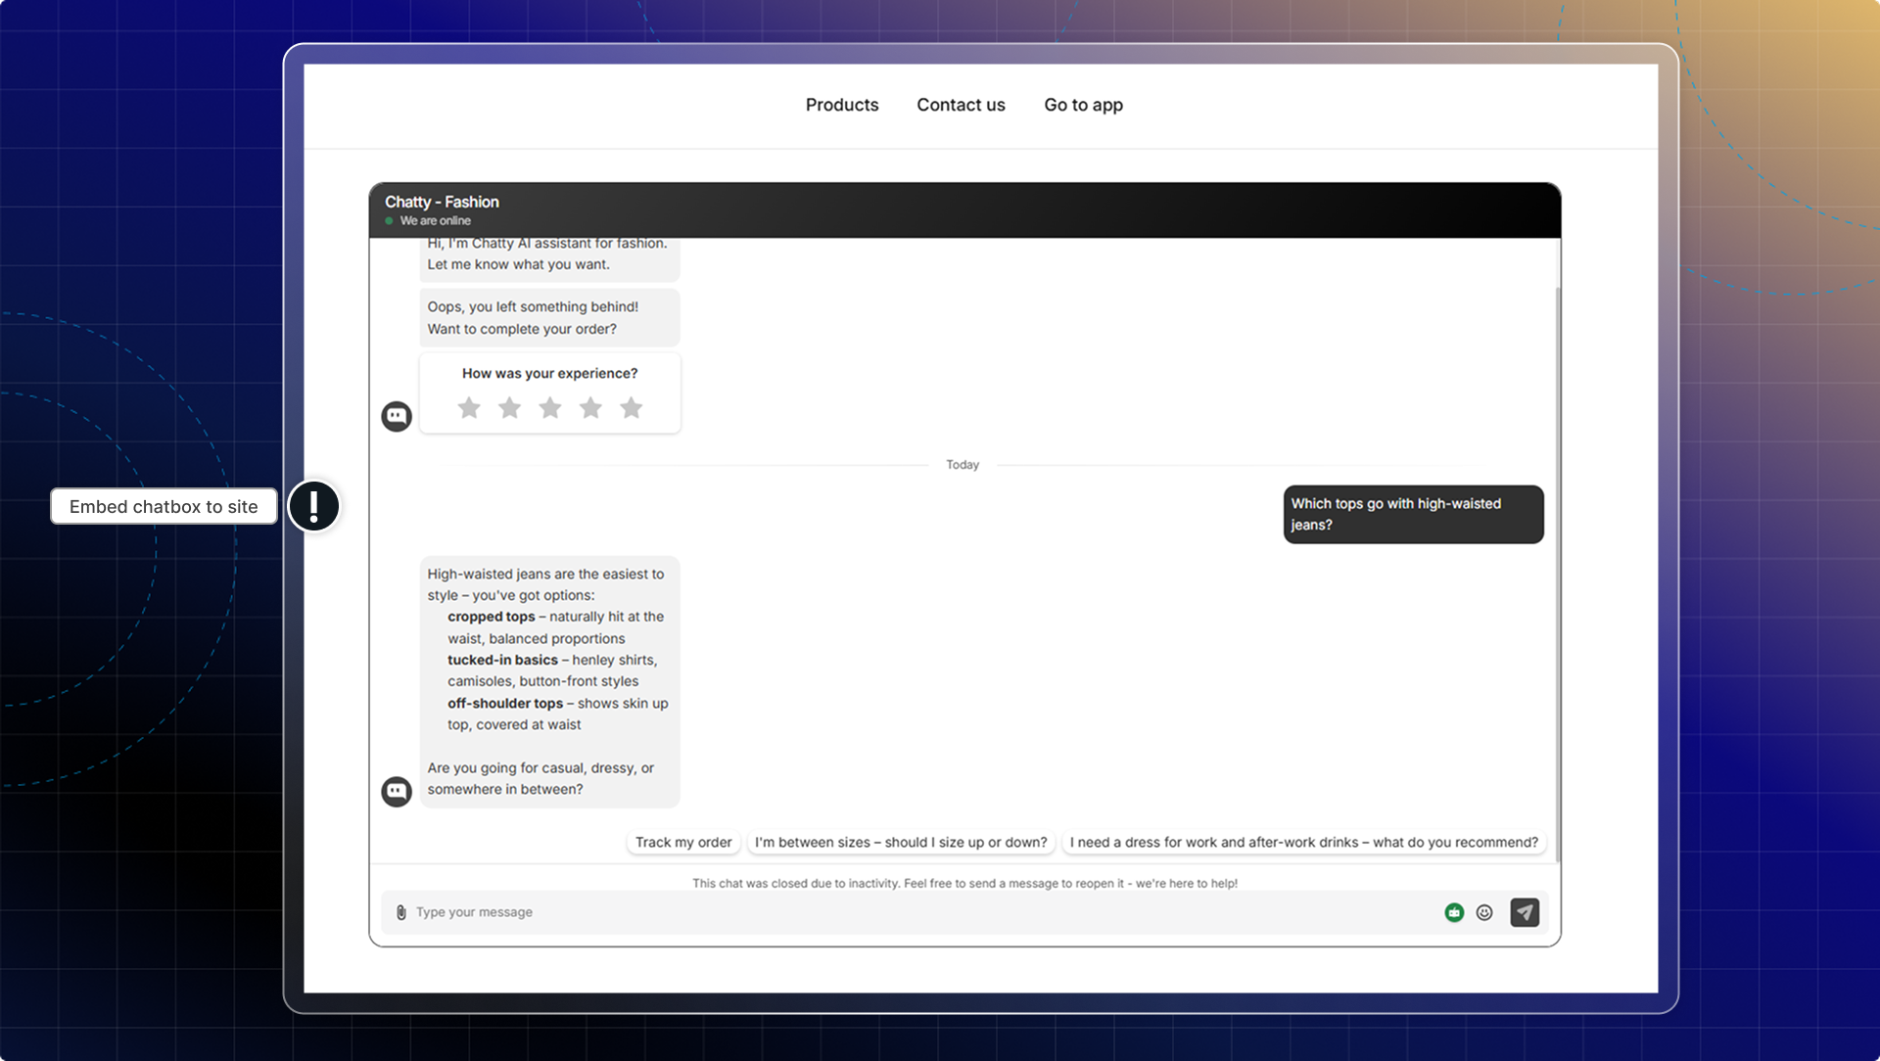Click bot avatar beside high-waisted jeans reply
Image resolution: width=1880 pixels, height=1061 pixels.
click(x=397, y=791)
